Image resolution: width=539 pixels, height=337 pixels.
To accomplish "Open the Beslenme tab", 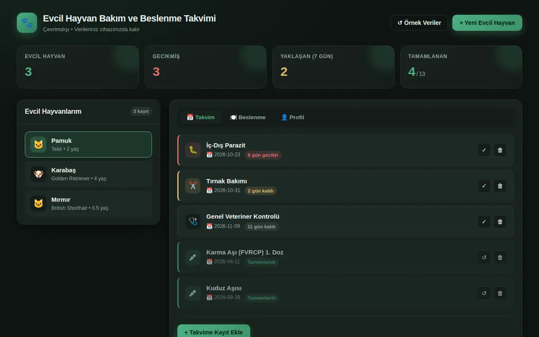I will coord(248,117).
